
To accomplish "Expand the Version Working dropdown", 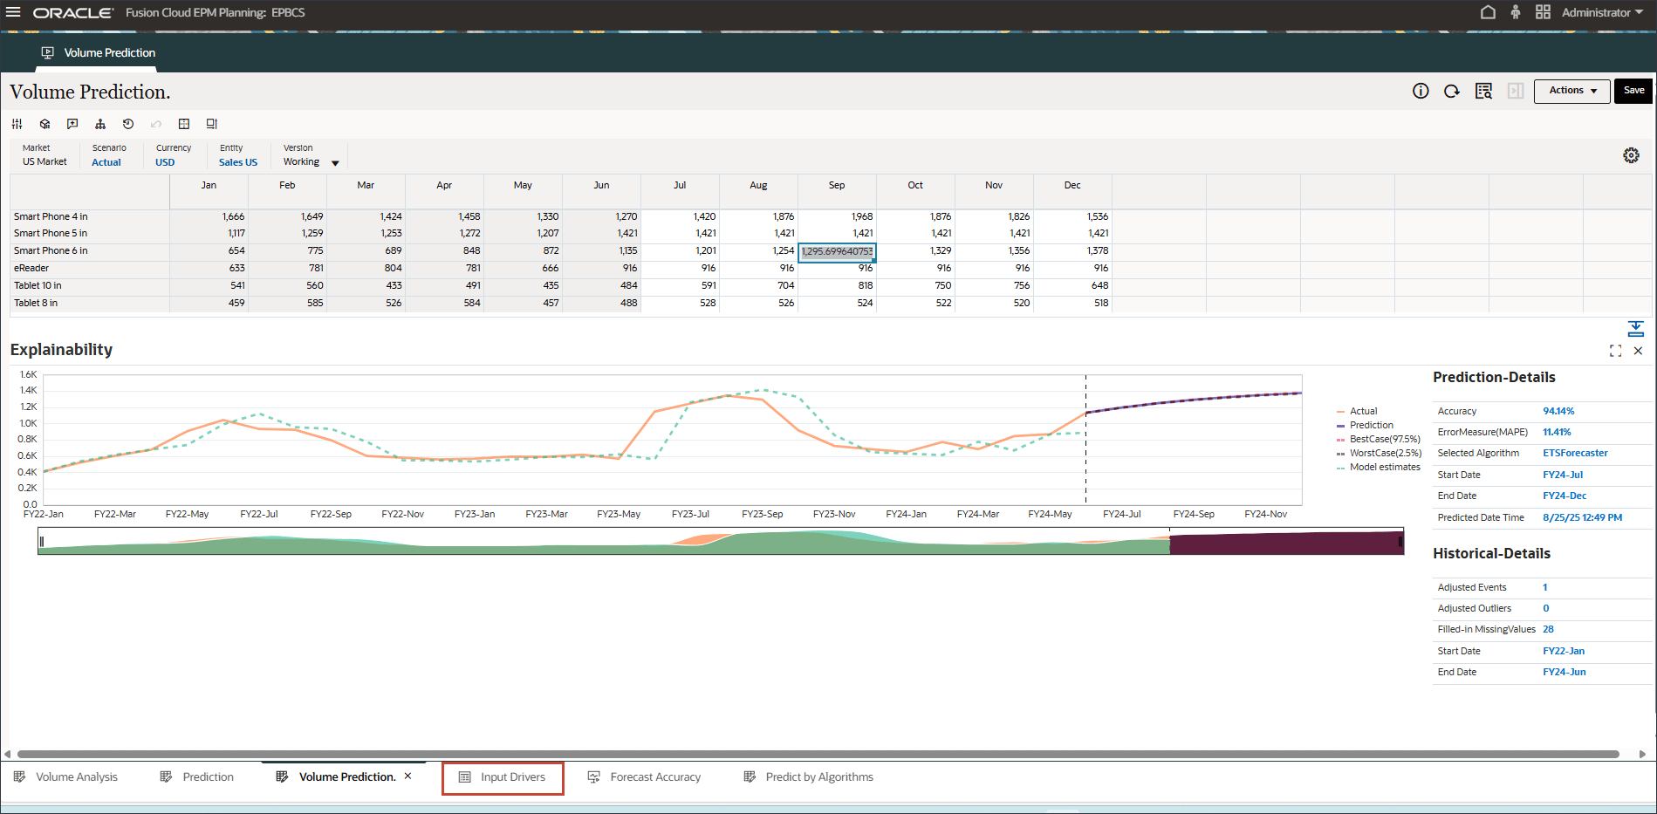I will pyautogui.click(x=335, y=163).
